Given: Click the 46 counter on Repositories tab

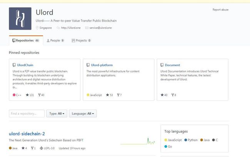Looking at the screenshot, I should point(37,40).
